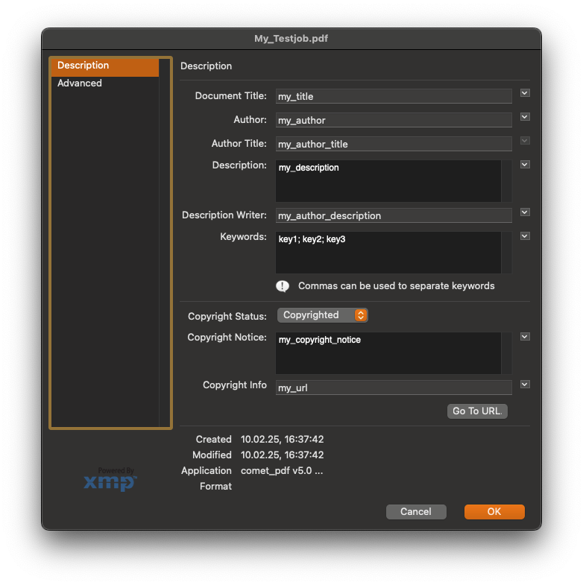Click the Copyright Notice text area scrollbar
The height and width of the screenshot is (585, 583).
tap(506, 353)
